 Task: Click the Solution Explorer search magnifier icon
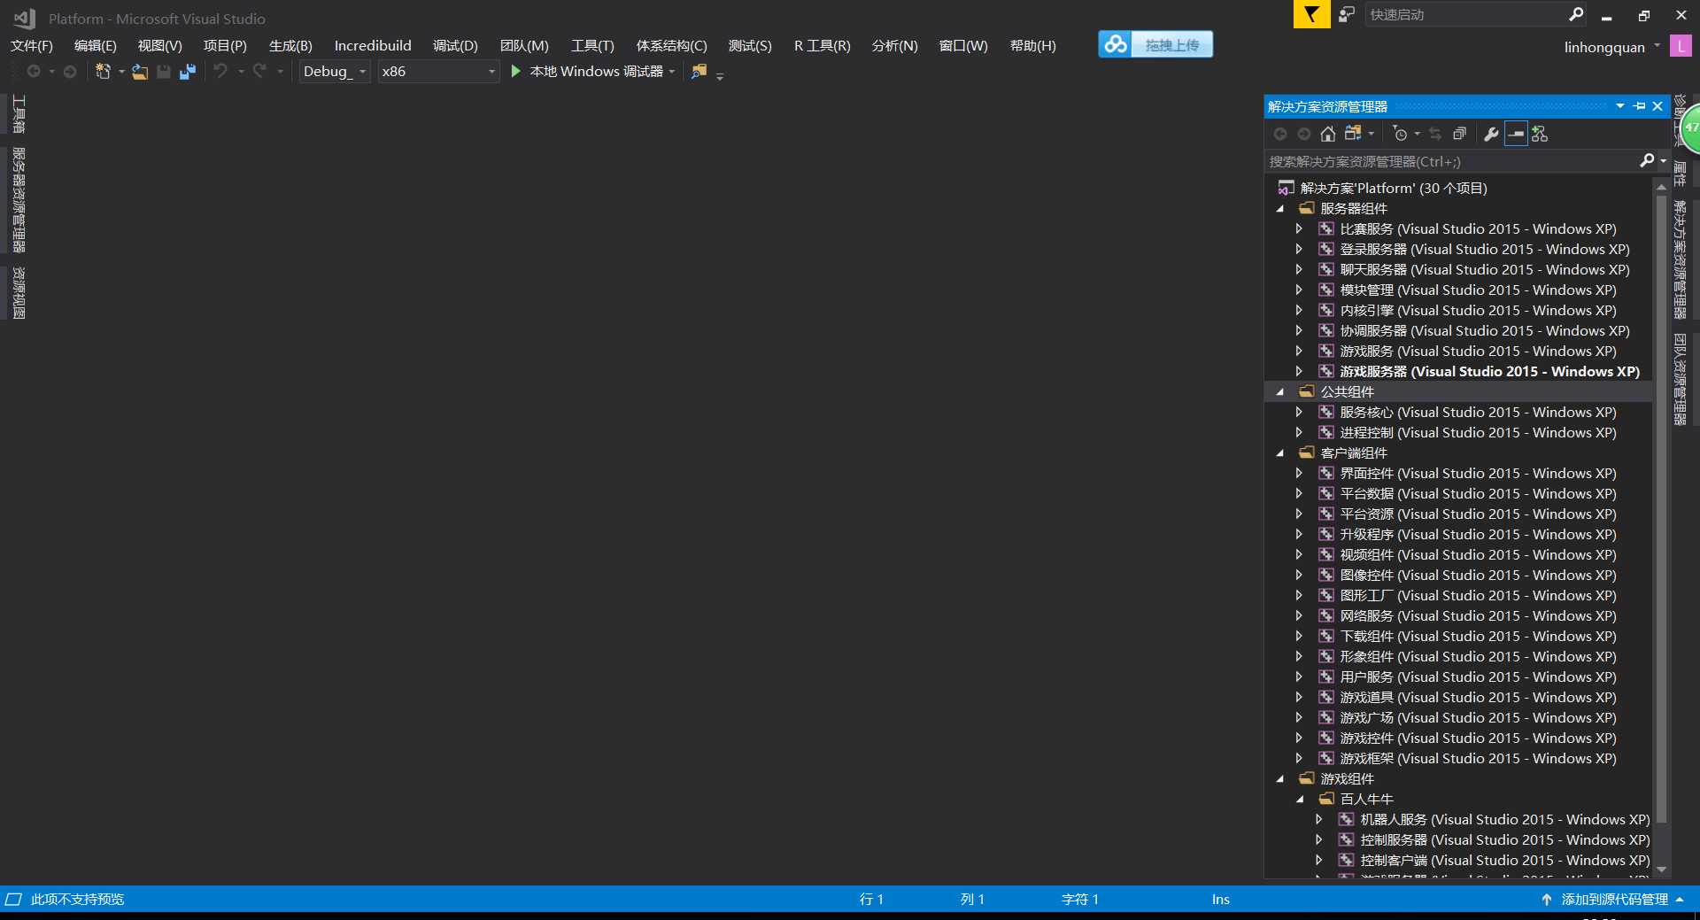tap(1646, 160)
